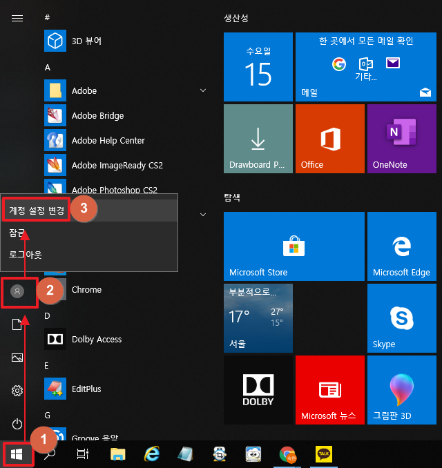This screenshot has height=468, width=442.
Task: Open the 메일 tile
Action: click(x=366, y=67)
